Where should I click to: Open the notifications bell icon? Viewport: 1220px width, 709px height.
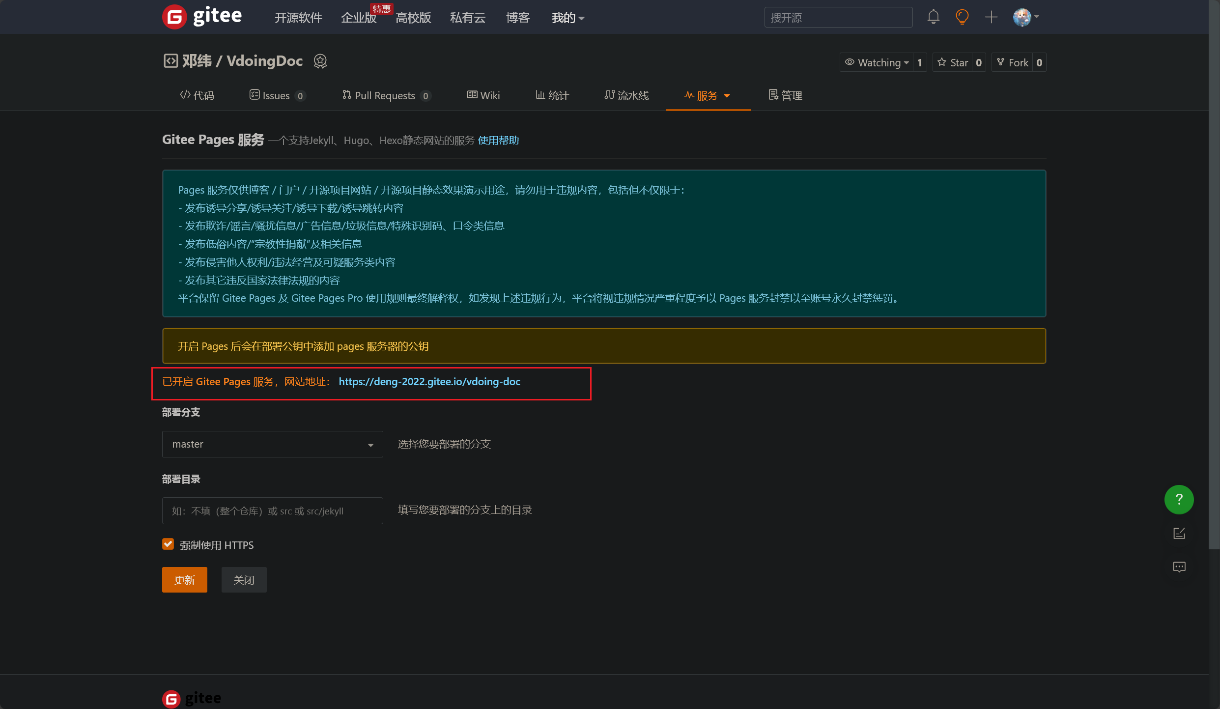[933, 17]
